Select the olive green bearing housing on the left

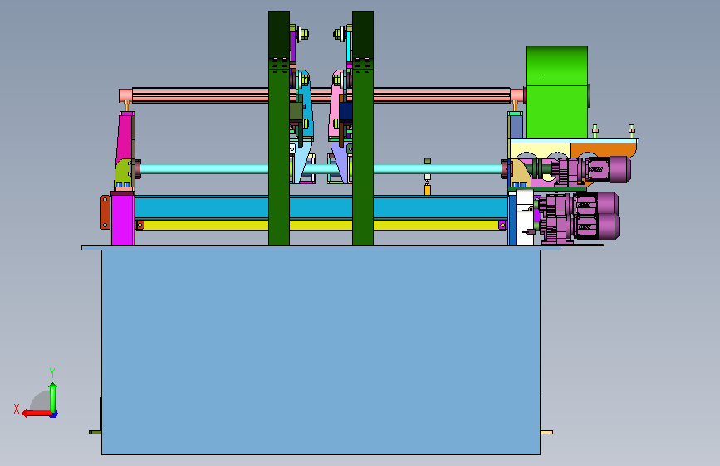123,173
